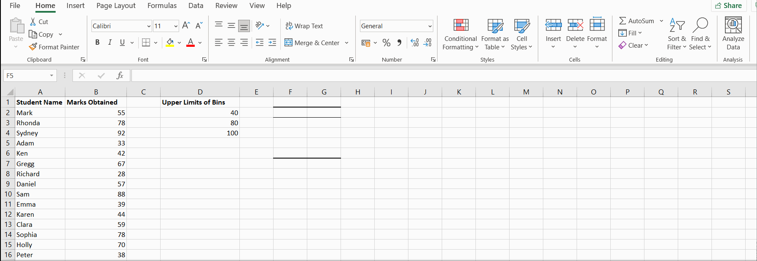Viewport: 757px width, 261px height.
Task: Click the Insert Function fx icon
Action: (120, 75)
